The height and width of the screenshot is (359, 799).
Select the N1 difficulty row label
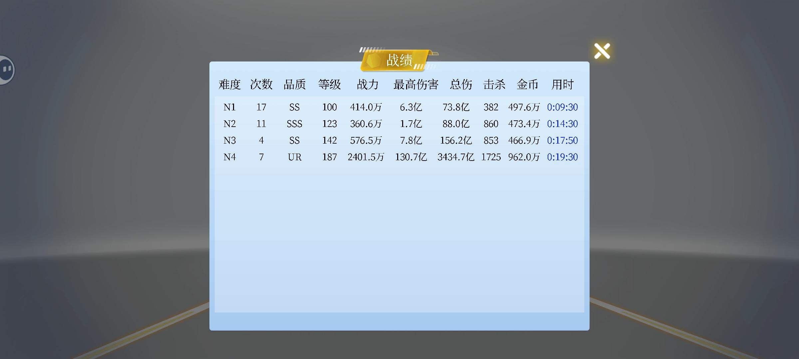point(229,107)
